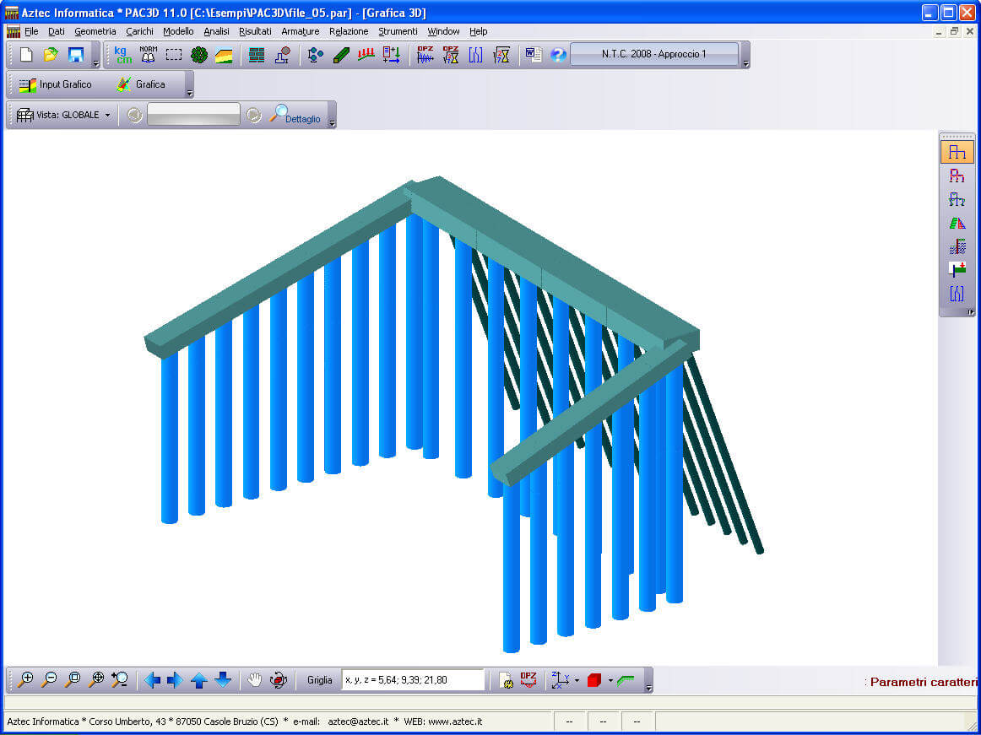Click the Input Grafico button
This screenshot has height=735, width=981.
click(x=56, y=84)
